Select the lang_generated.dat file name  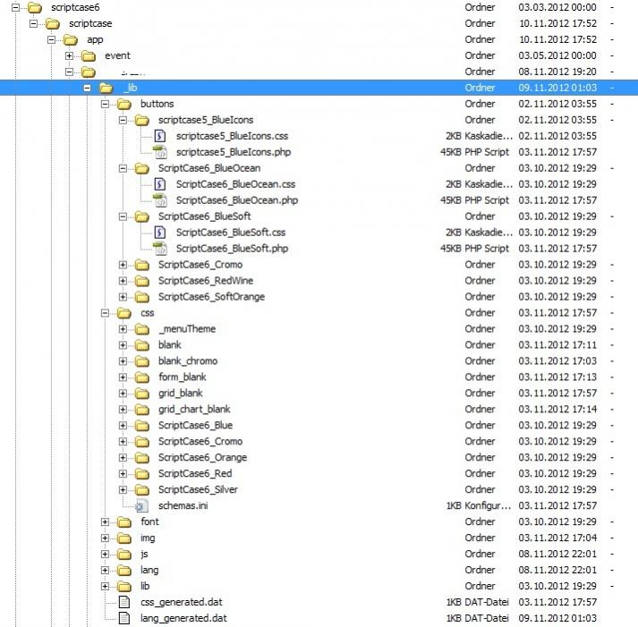click(x=183, y=618)
